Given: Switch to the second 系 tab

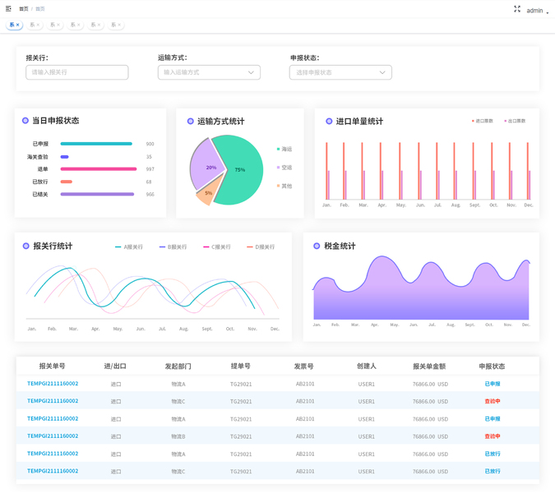Looking at the screenshot, I should 35,25.
